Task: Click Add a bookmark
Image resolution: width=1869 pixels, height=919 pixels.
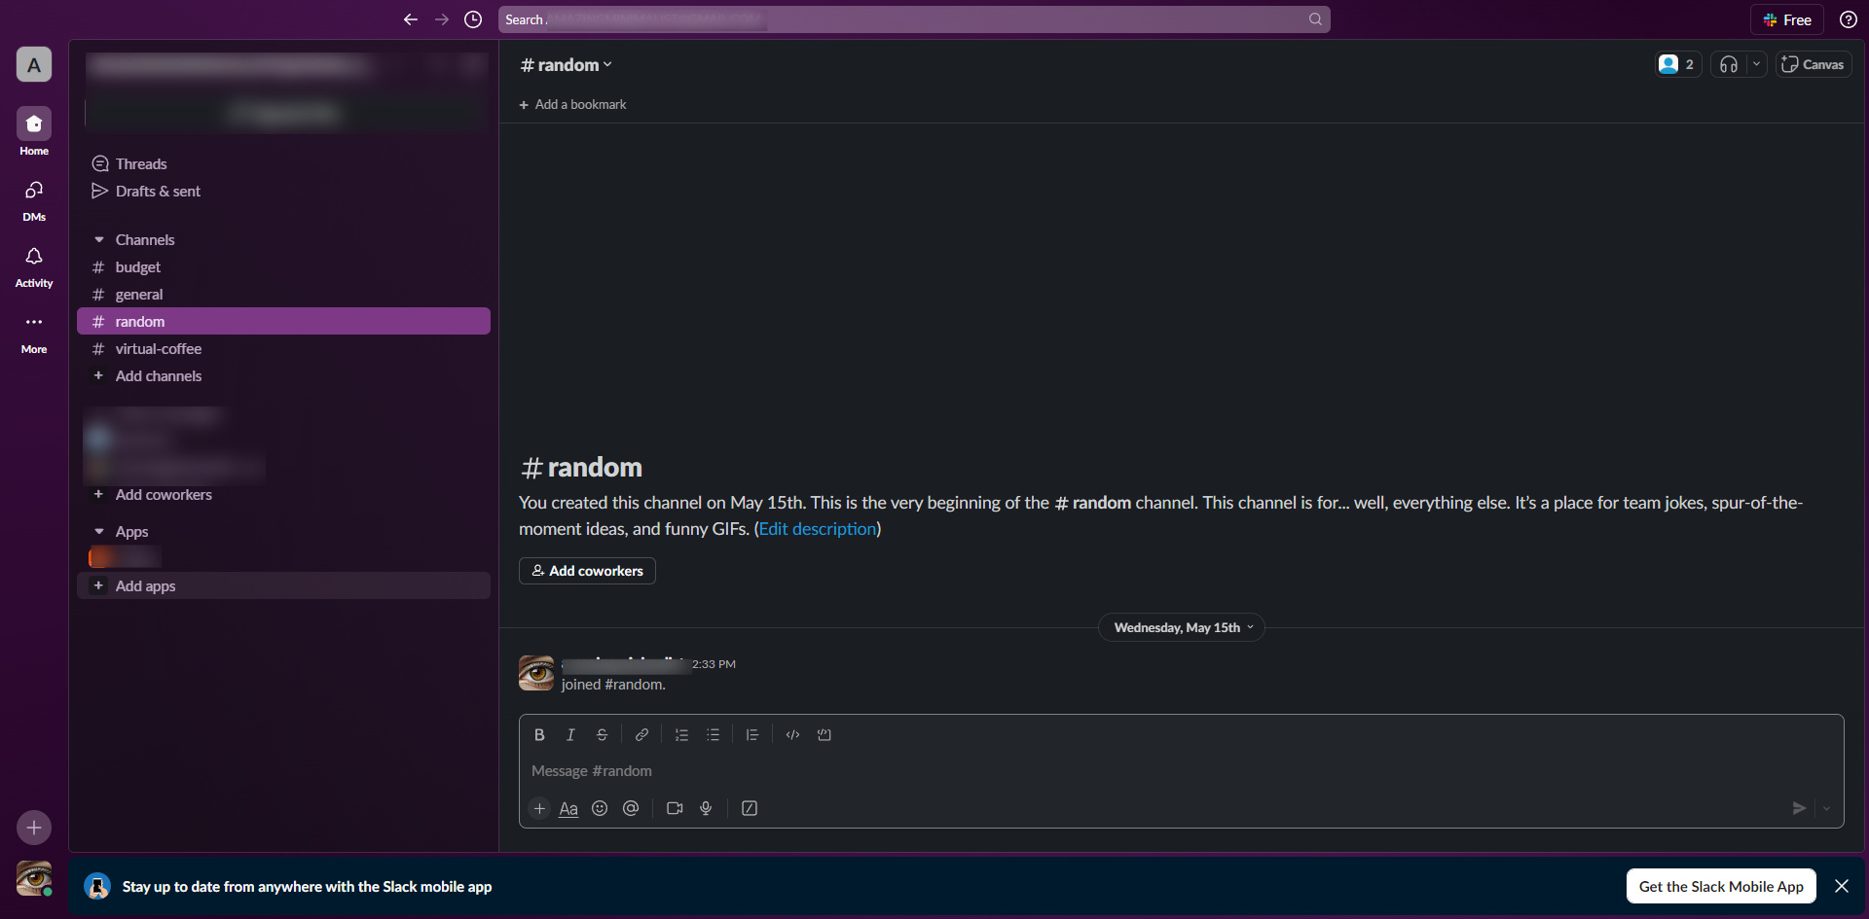Action: coord(572,105)
